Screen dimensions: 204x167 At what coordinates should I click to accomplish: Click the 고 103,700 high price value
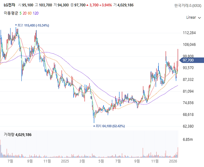tap(44, 5)
